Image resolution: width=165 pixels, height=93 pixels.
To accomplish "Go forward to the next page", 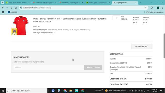I will tap(7, 8).
